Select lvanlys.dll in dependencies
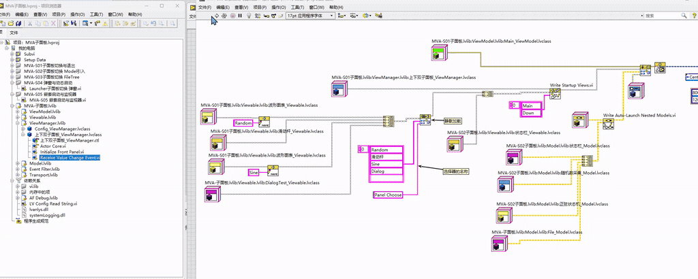Viewport: 698px width, 279px height. [40, 210]
